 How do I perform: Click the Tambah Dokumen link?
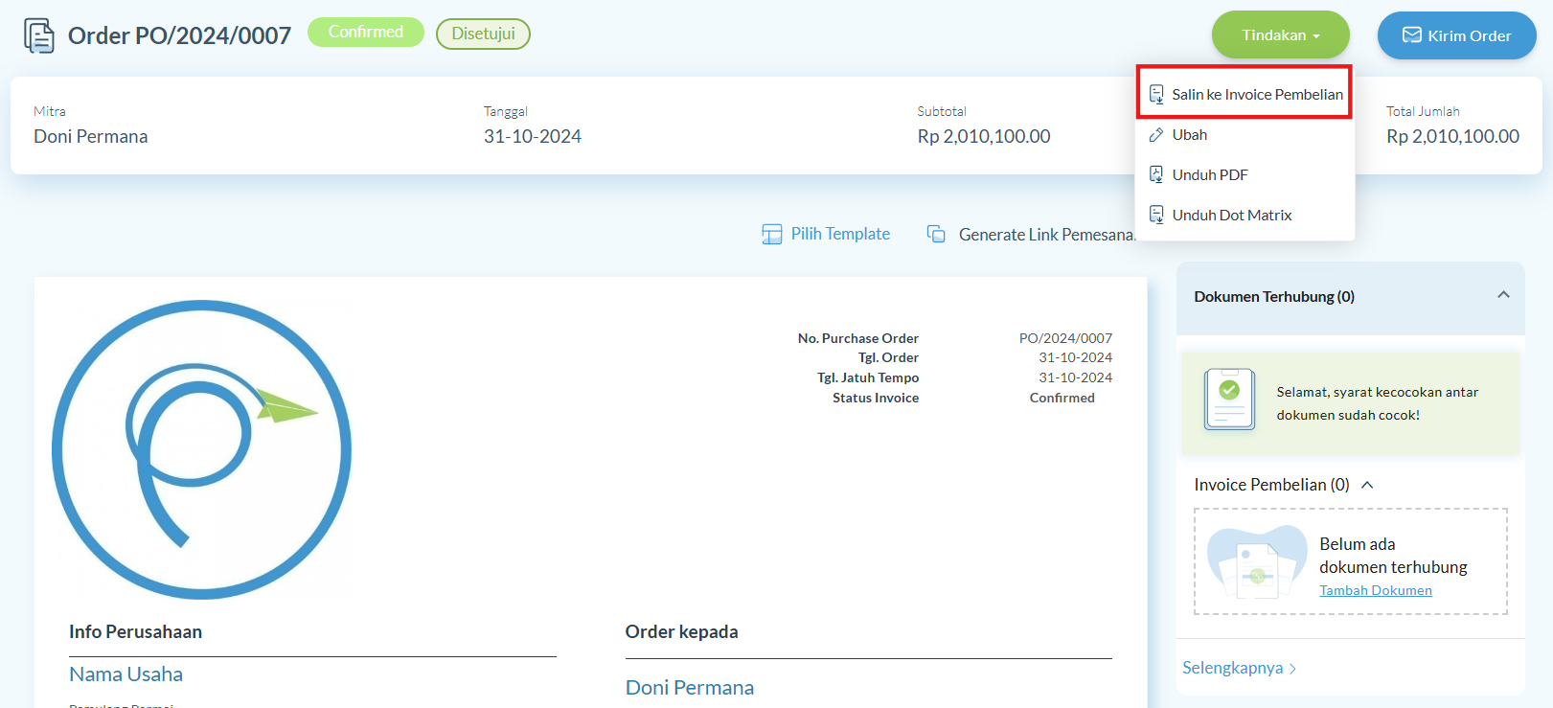[x=1376, y=590]
